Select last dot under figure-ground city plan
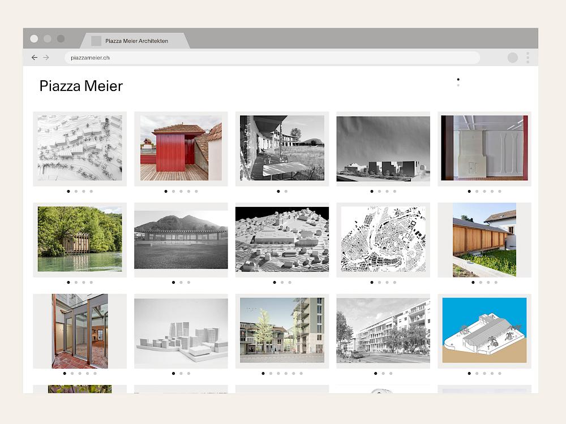Viewport: 566px width, 424px height. click(x=395, y=282)
